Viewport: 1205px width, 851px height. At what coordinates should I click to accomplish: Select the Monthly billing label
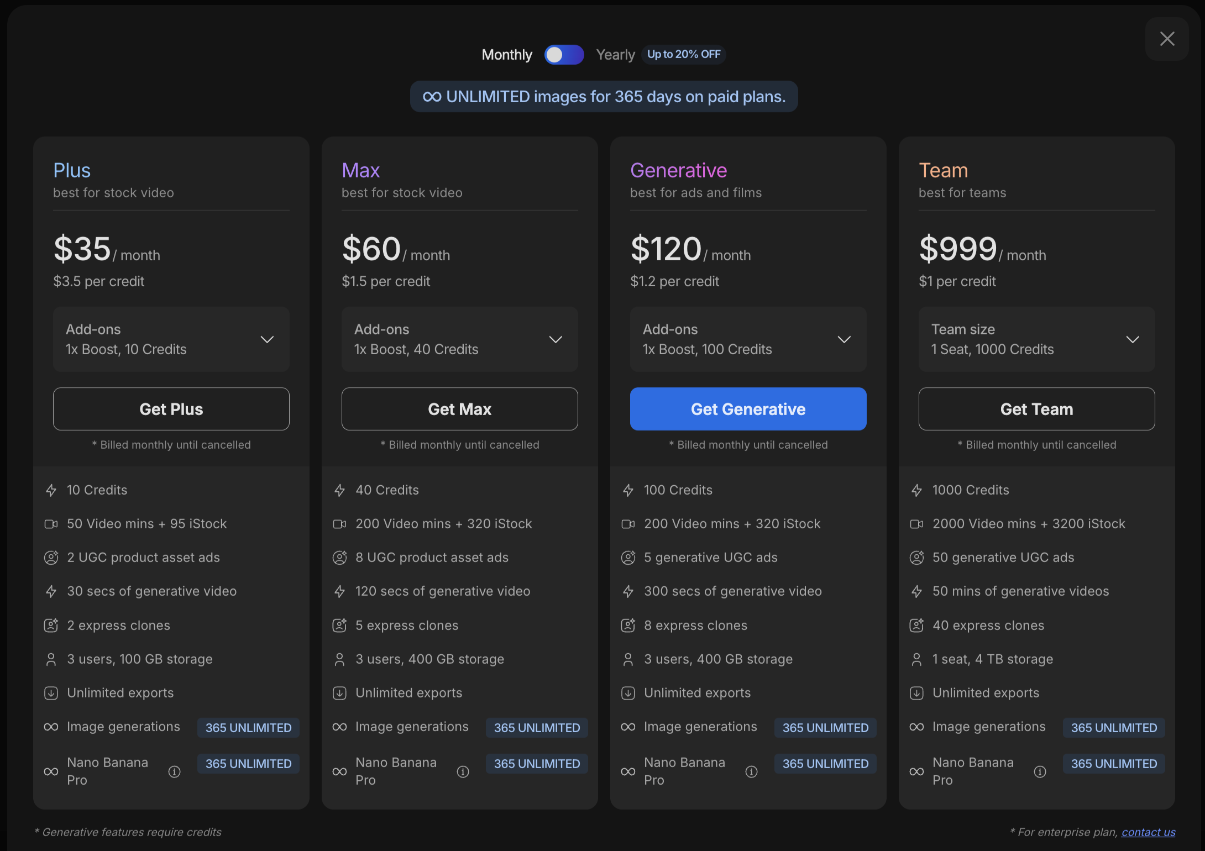tap(507, 55)
